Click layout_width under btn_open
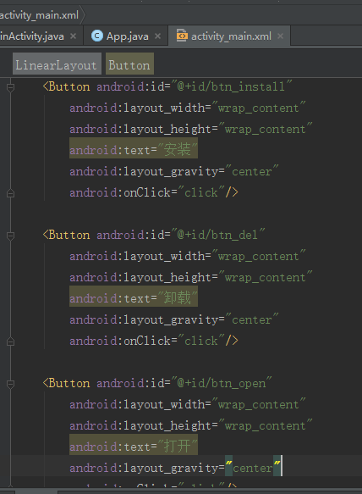 pyautogui.click(x=188, y=404)
